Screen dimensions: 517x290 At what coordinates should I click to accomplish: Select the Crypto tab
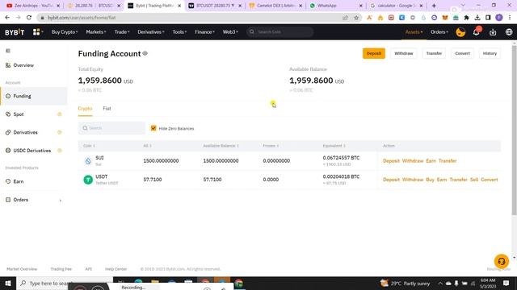click(x=85, y=109)
